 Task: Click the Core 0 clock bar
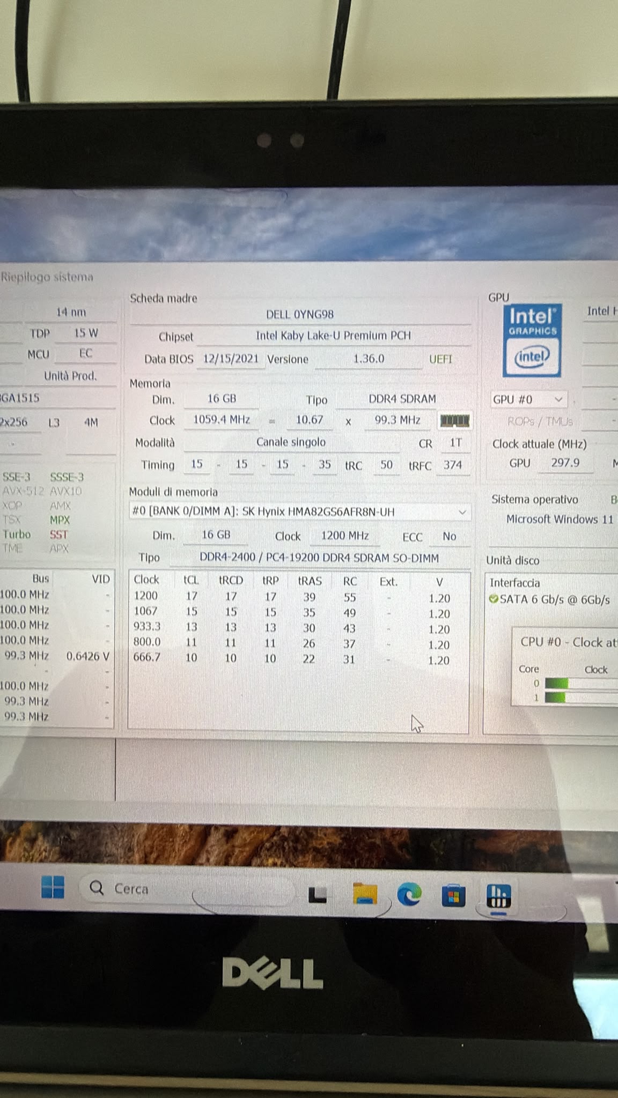click(581, 684)
